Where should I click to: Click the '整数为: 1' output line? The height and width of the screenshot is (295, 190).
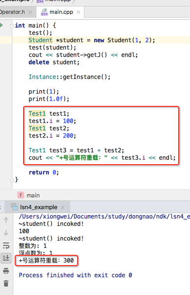point(32,246)
